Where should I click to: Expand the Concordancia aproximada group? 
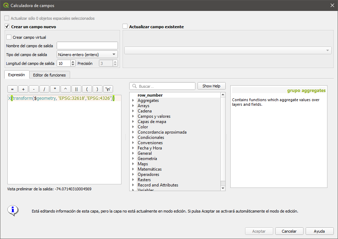(133, 132)
